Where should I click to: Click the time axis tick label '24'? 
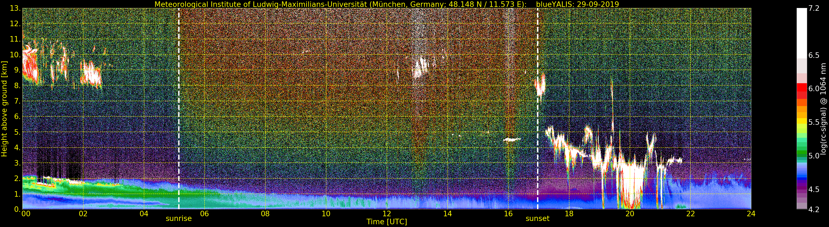[751, 214]
